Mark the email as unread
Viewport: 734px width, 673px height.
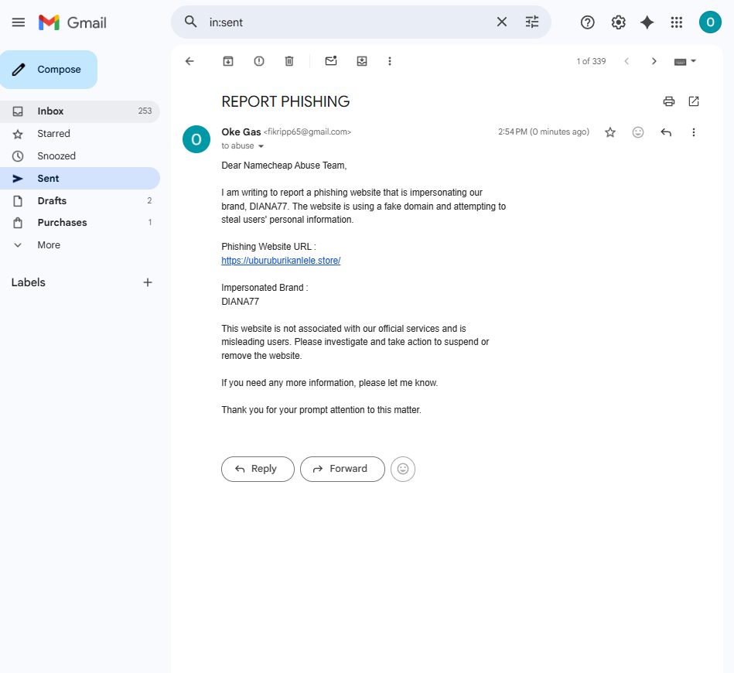331,61
